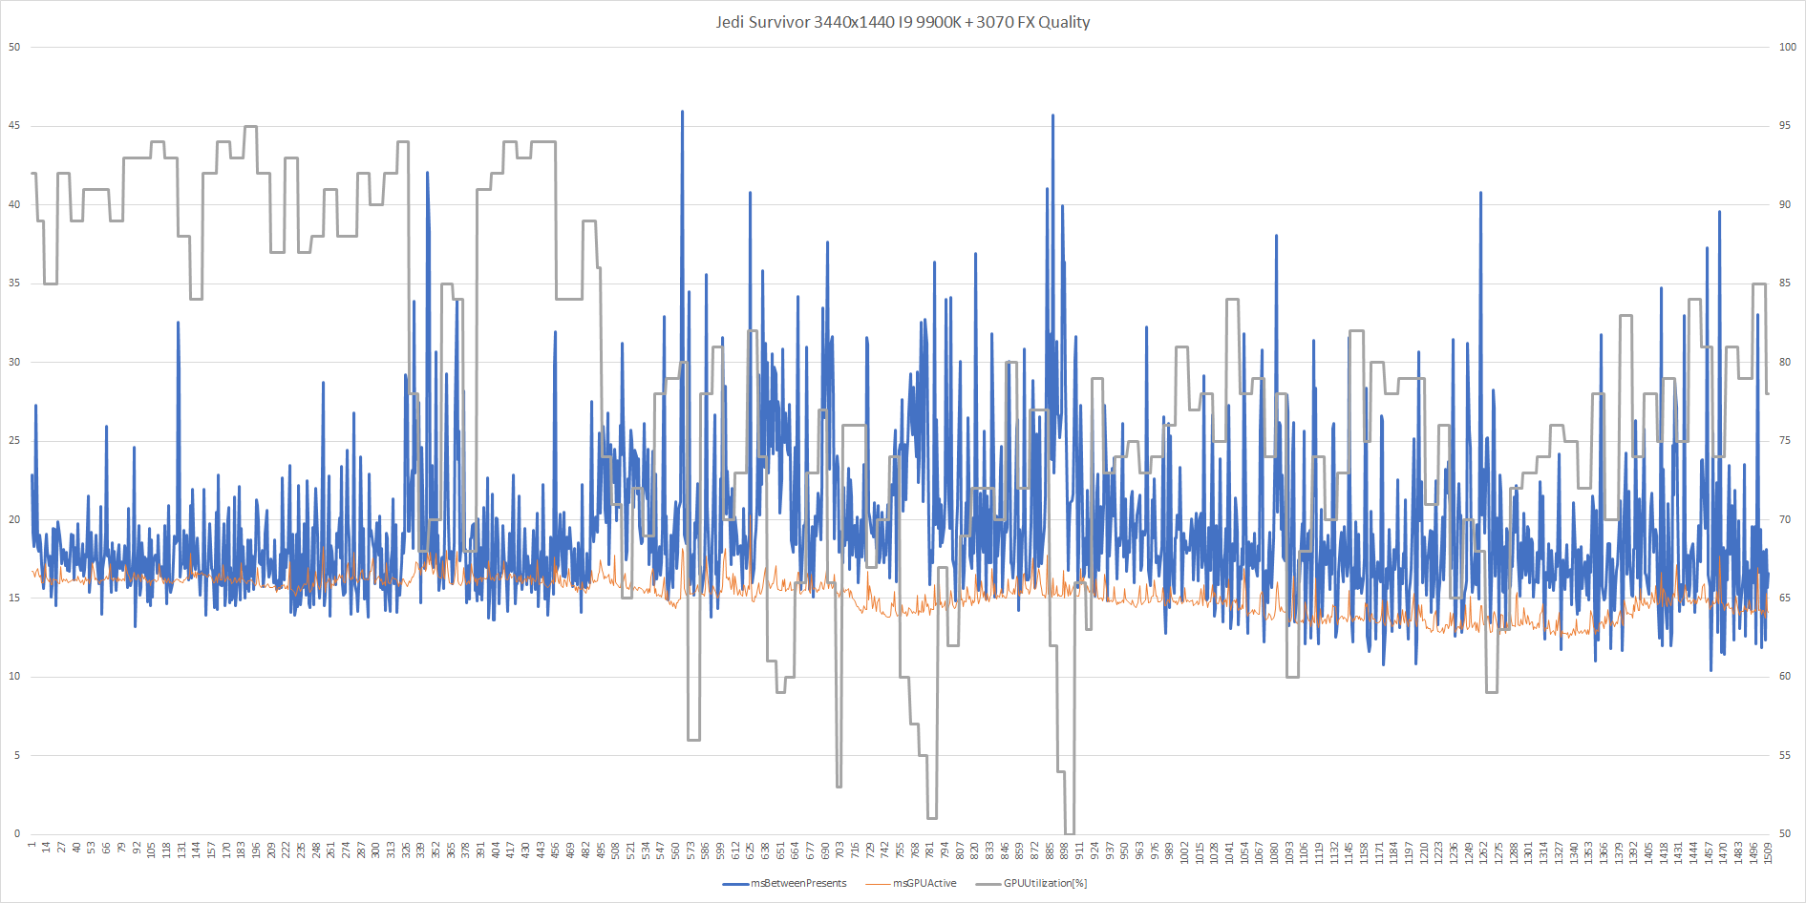Select the 20 primary axis value
Image resolution: width=1806 pixels, height=903 pixels.
[x=14, y=519]
